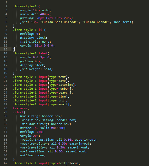Click '-ms-transition' property name
149x166 pixels.
(x=33, y=147)
